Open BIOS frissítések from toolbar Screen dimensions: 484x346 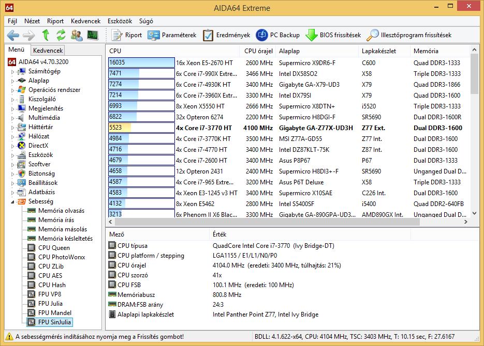point(333,35)
